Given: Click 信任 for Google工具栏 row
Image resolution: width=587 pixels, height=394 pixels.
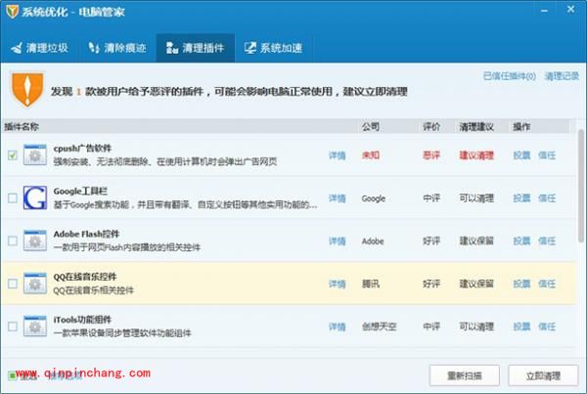Looking at the screenshot, I should [547, 197].
